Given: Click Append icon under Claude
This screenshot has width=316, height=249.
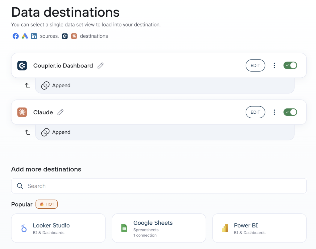Looking at the screenshot, I should 45,132.
